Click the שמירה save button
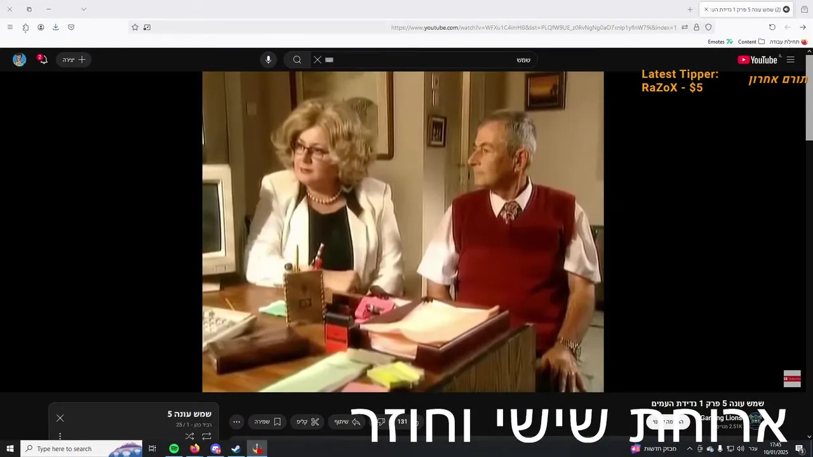 [x=267, y=421]
